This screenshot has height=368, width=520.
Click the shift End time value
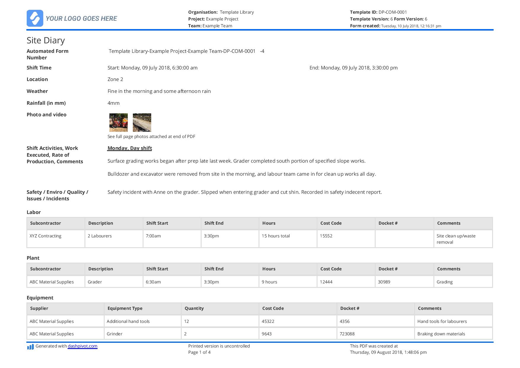353,68
